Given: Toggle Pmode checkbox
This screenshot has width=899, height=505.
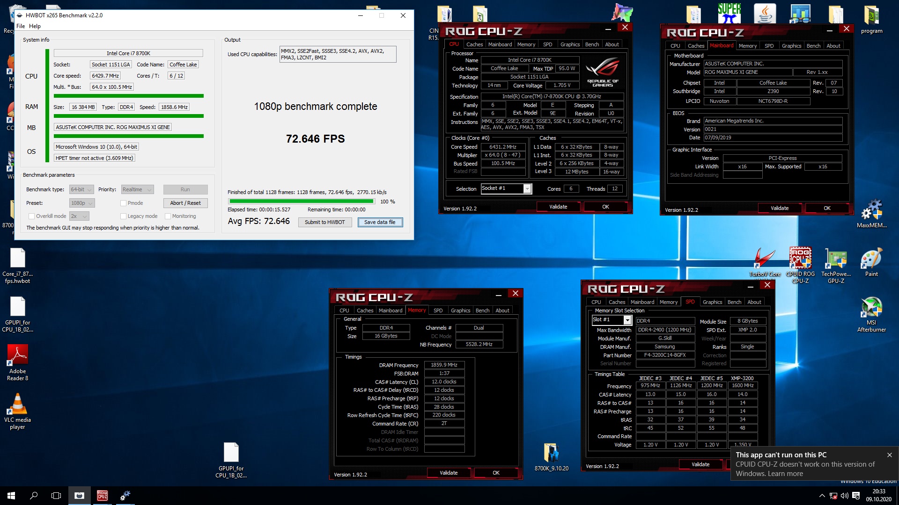Looking at the screenshot, I should click(x=123, y=203).
